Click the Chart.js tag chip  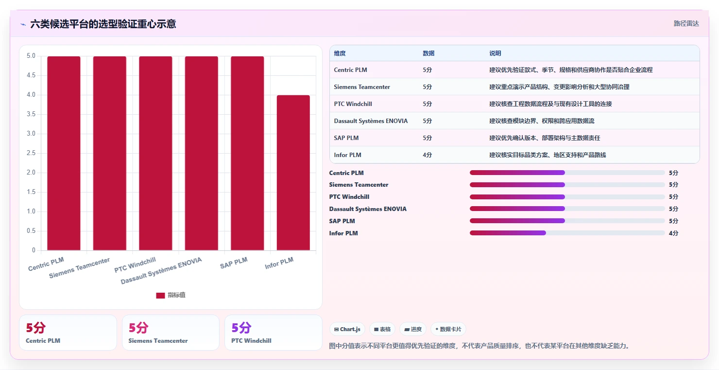click(x=347, y=329)
